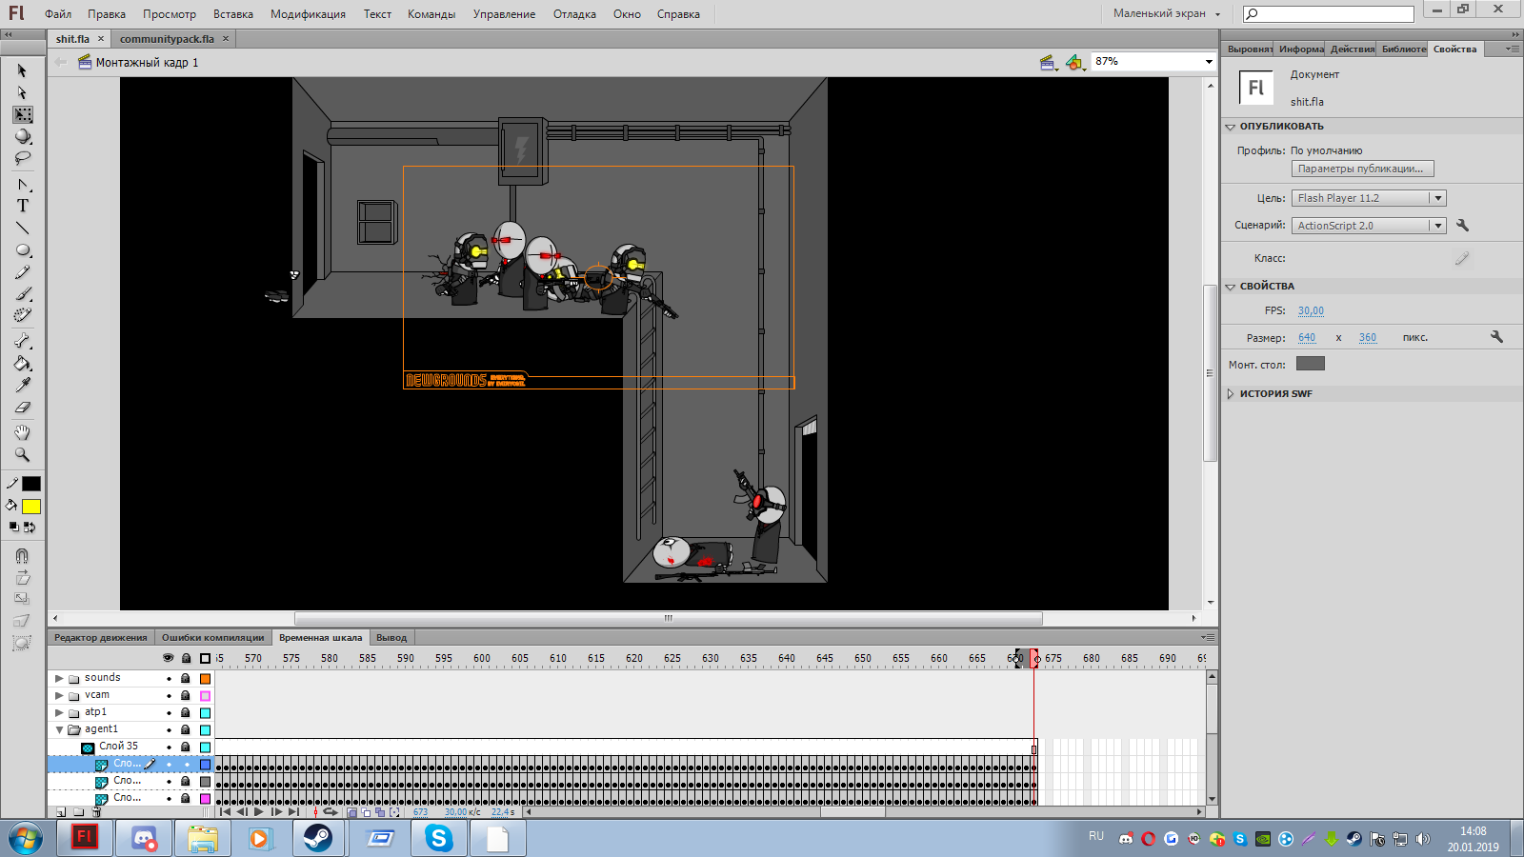Select the Deco tool
Image resolution: width=1524 pixels, height=857 pixels.
click(22, 315)
